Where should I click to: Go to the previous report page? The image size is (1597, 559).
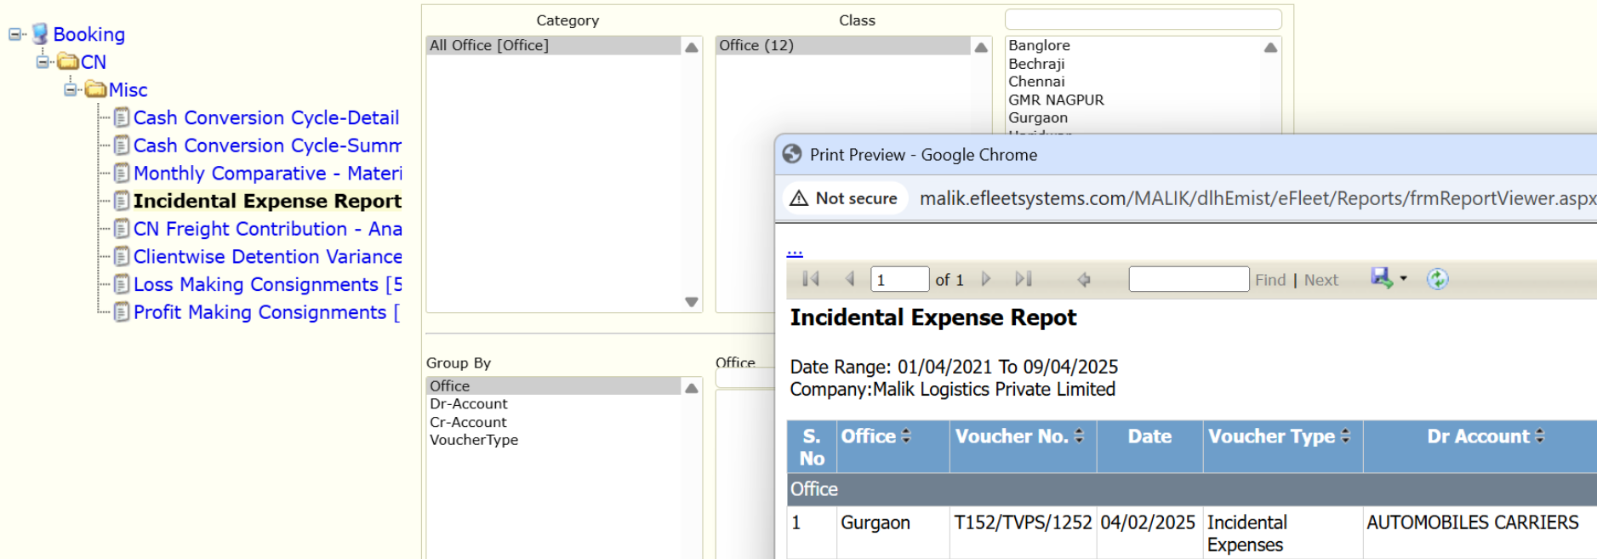point(849,279)
